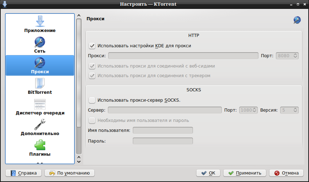Click the proxy globe icon in page header

click(x=297, y=20)
